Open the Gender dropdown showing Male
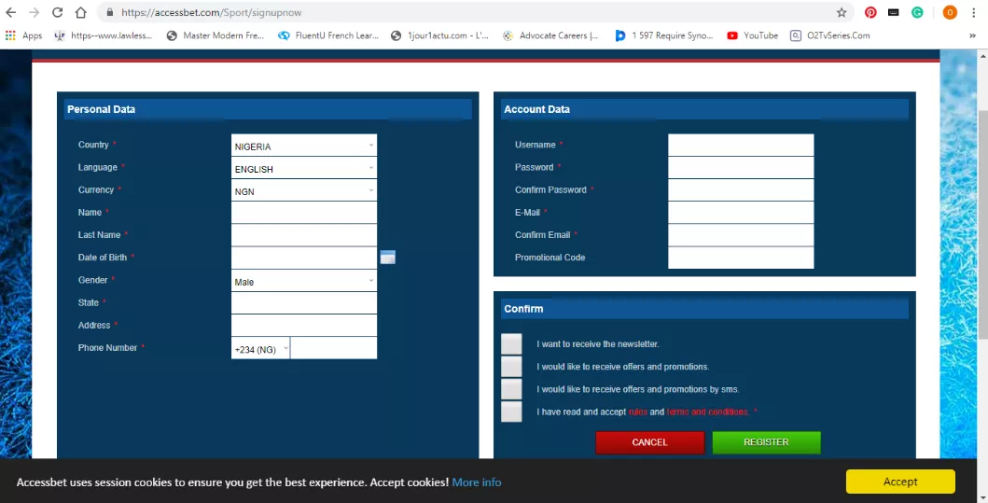Viewport: 988px width, 503px height. 304,281
